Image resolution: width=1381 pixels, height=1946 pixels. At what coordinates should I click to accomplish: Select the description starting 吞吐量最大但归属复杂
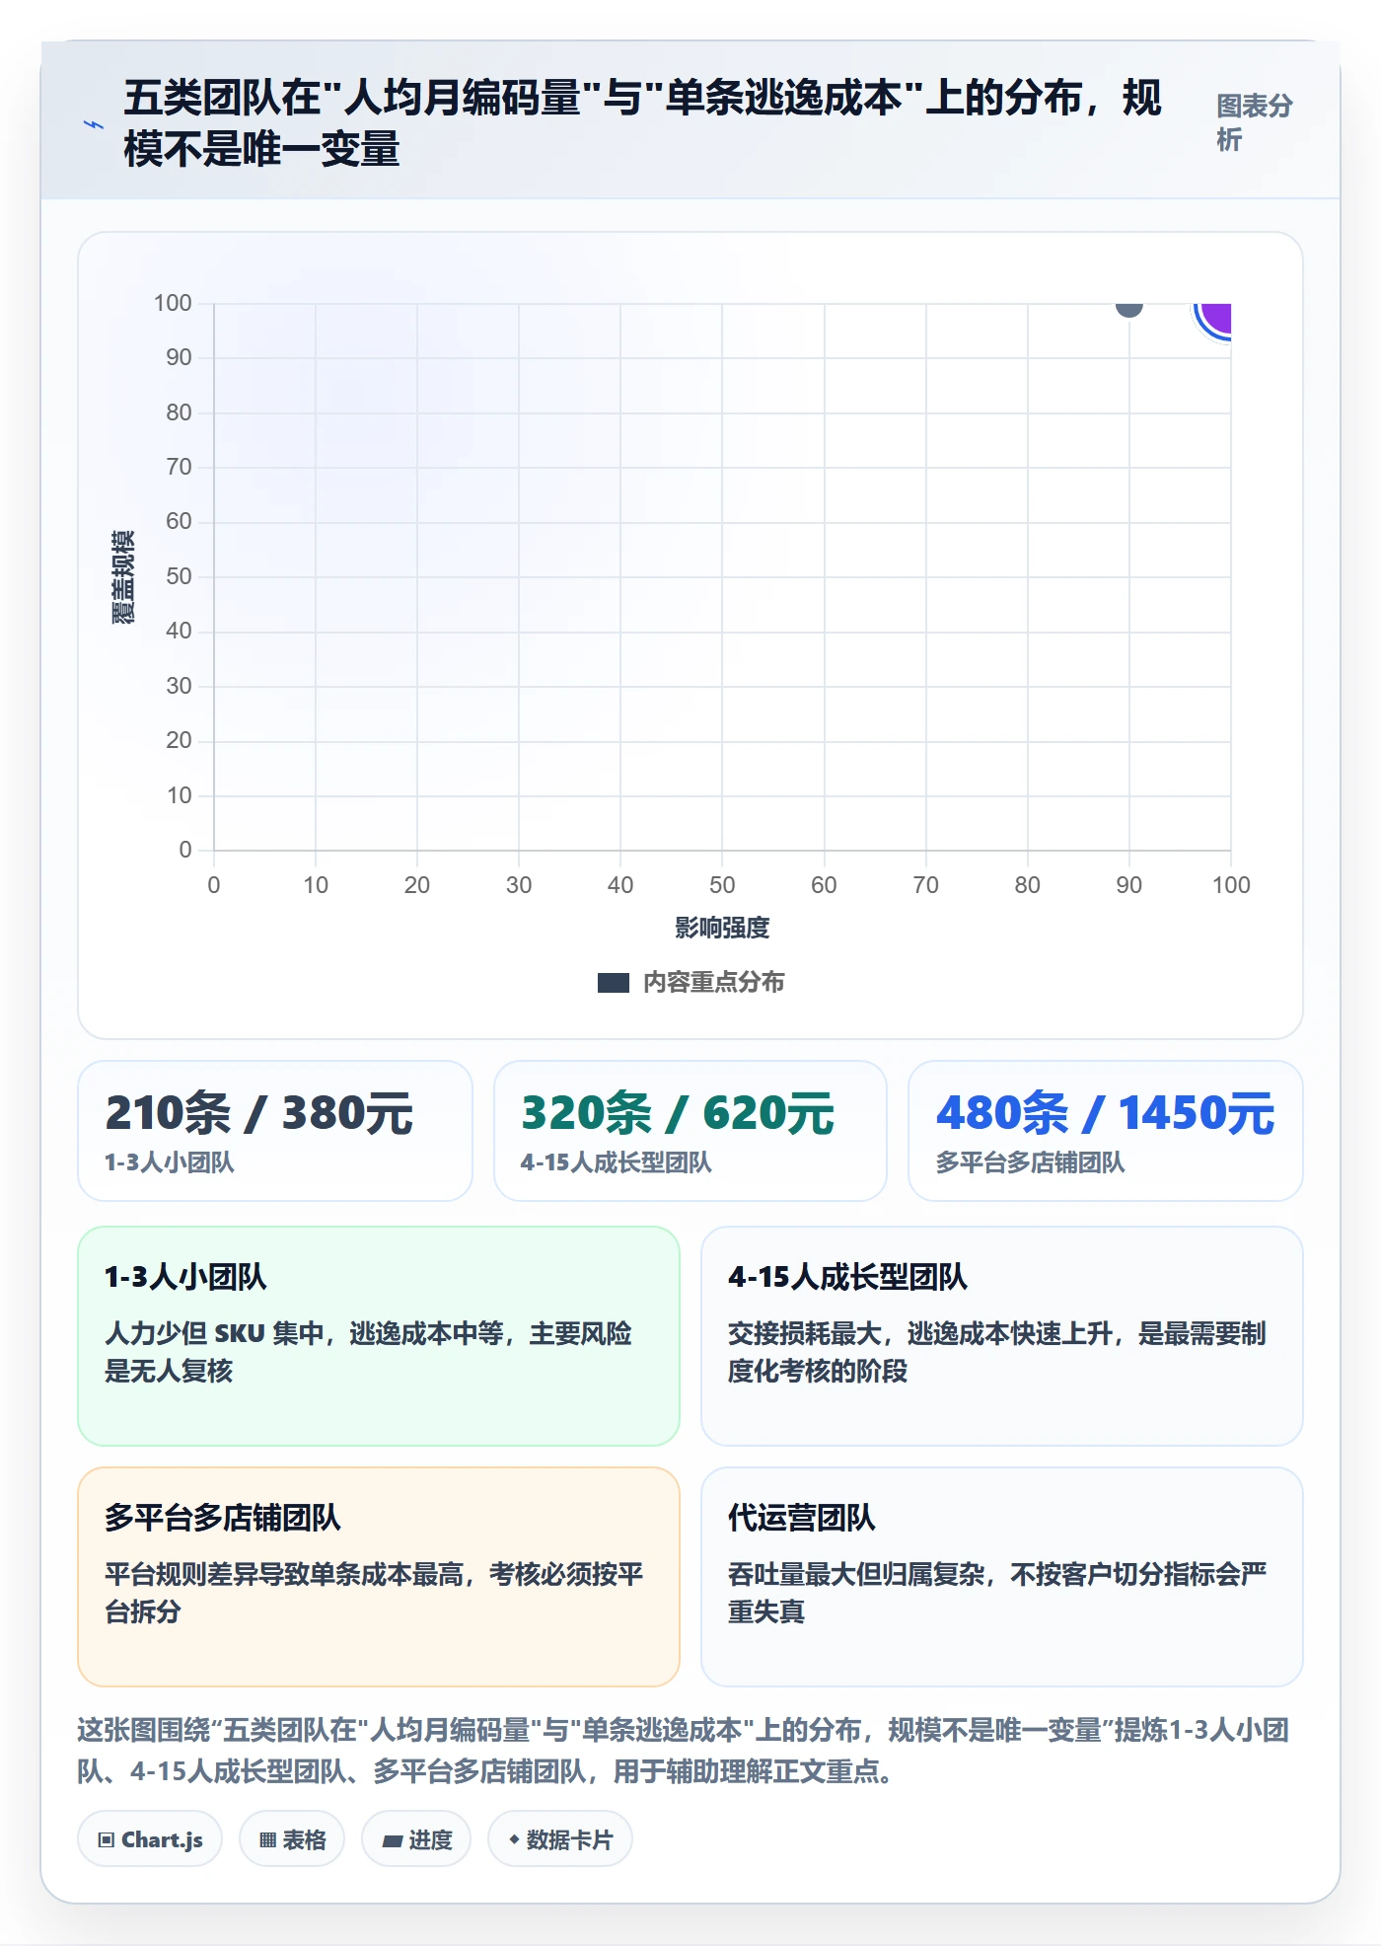(997, 1593)
